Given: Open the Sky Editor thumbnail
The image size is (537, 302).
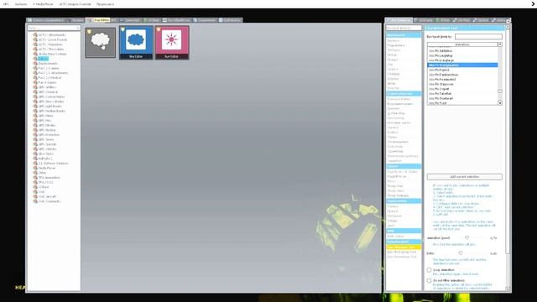Looking at the screenshot, I should pos(136,43).
